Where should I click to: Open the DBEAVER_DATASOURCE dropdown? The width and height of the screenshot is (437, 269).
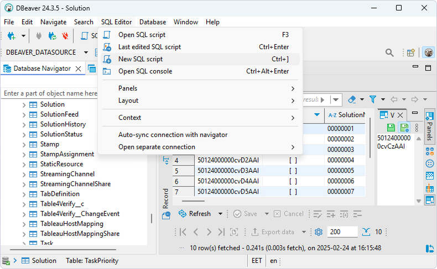click(x=86, y=52)
